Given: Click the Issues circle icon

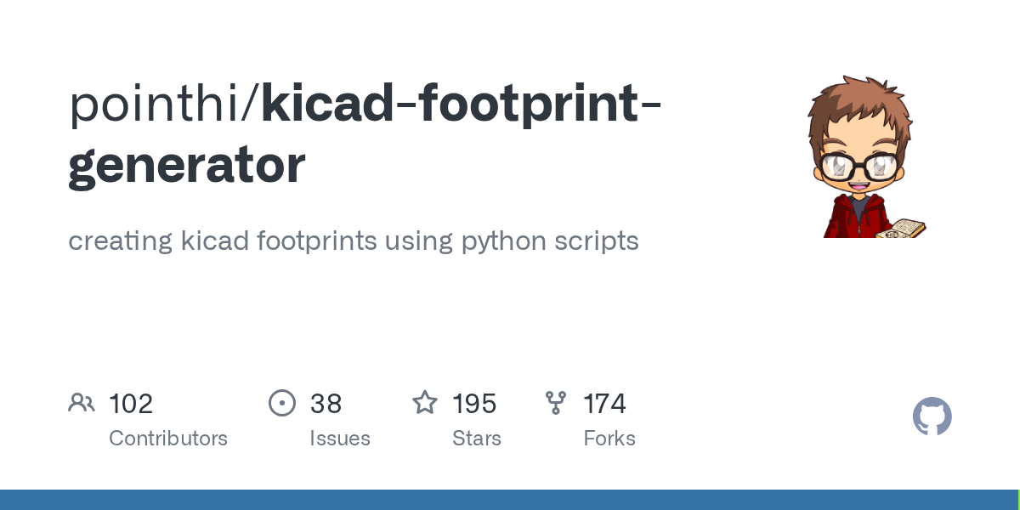Looking at the screenshot, I should [x=281, y=403].
